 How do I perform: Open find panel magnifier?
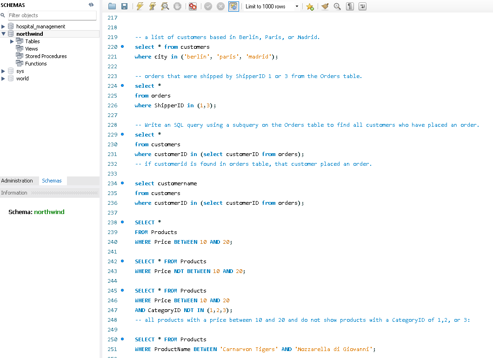337,7
